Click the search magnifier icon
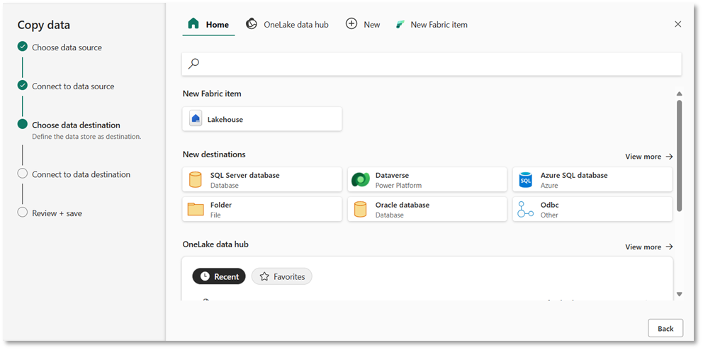Image resolution: width=703 pixels, height=350 pixels. click(193, 64)
